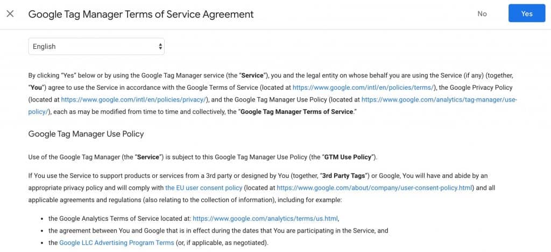The image size is (551, 252).
Task: Open the user-consent-policy.html URL link
Action: pos(375,188)
